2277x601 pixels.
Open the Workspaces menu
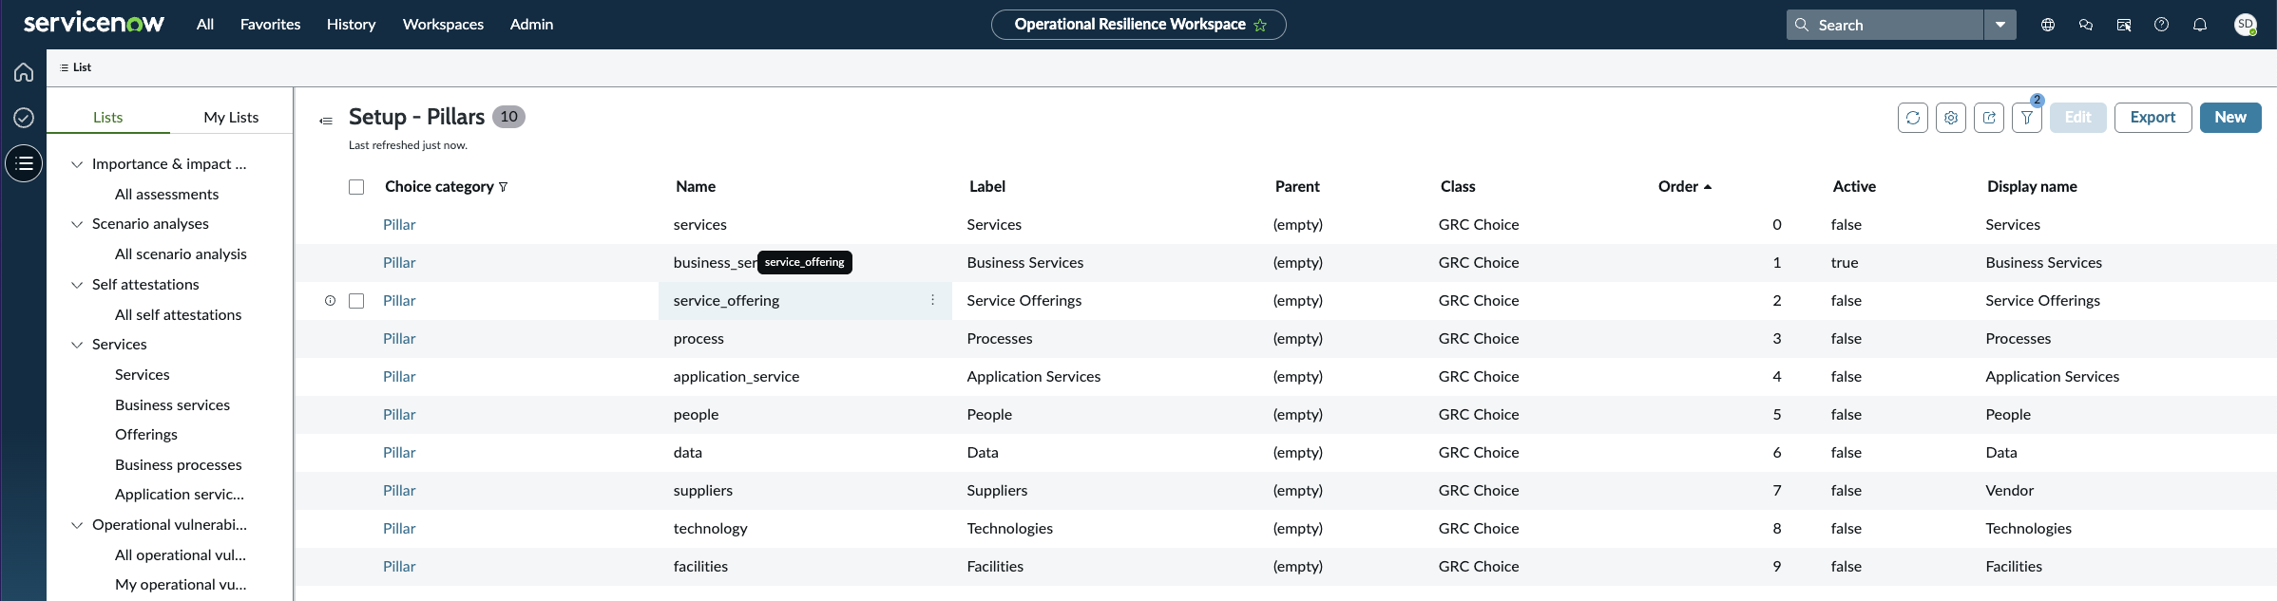(443, 25)
